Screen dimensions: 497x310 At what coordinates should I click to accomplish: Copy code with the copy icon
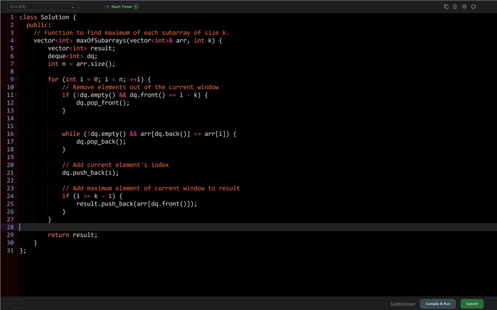446,7
